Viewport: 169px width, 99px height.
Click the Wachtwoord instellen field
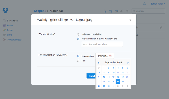(x=102, y=44)
